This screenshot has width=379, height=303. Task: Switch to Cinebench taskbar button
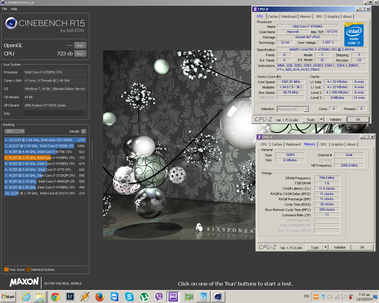[218, 296]
